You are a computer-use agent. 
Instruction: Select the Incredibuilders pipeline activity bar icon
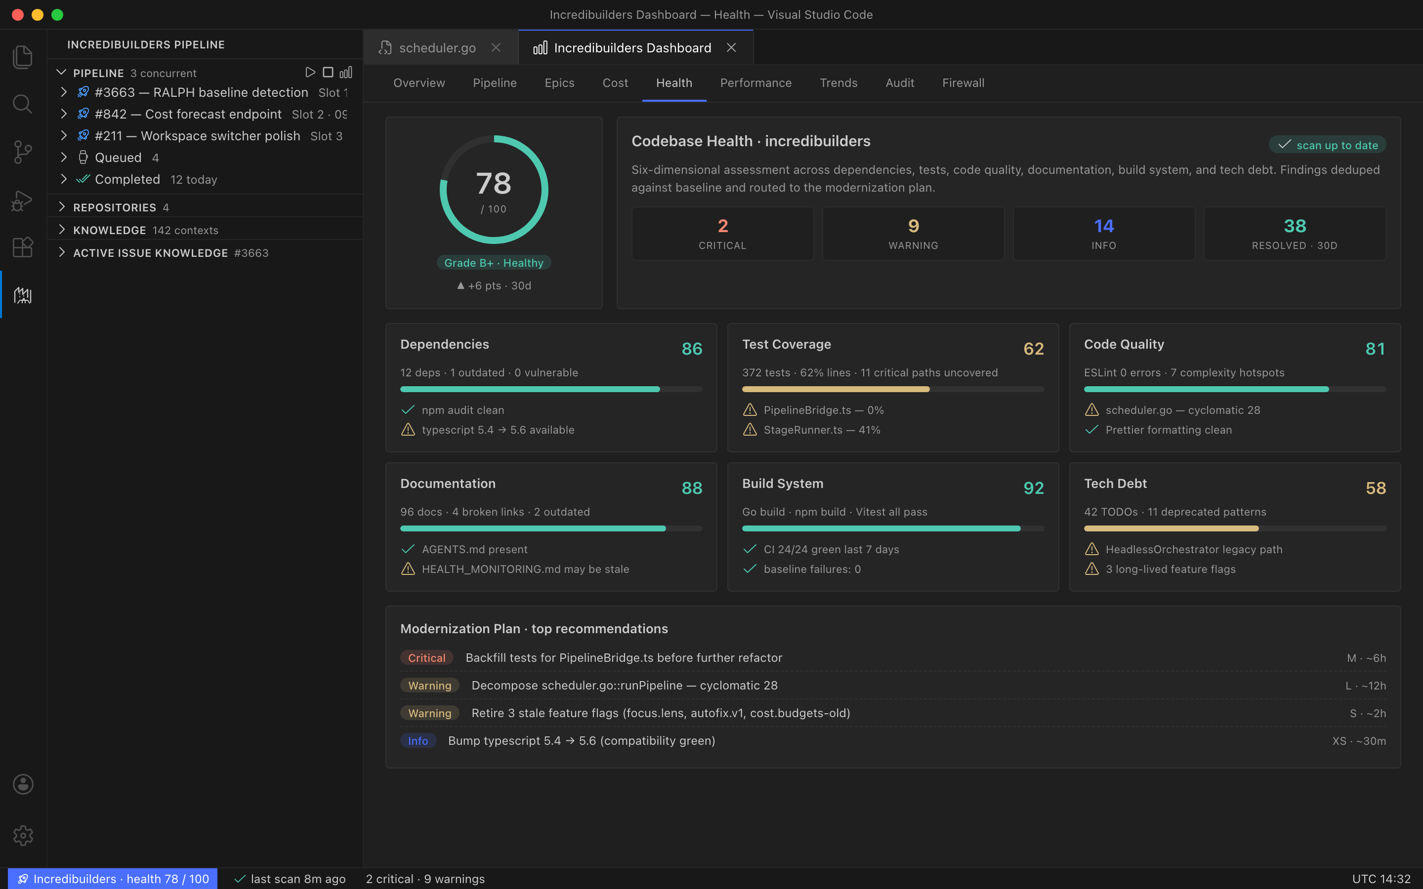[x=22, y=295]
